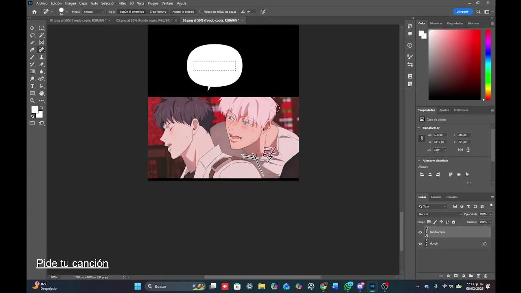521x293 pixels.
Task: Delete layer with trash icon
Action: (x=486, y=276)
